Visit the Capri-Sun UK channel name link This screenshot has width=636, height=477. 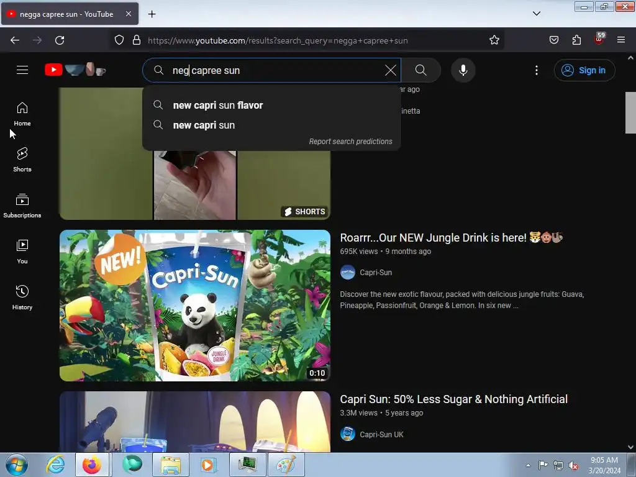pos(381,434)
